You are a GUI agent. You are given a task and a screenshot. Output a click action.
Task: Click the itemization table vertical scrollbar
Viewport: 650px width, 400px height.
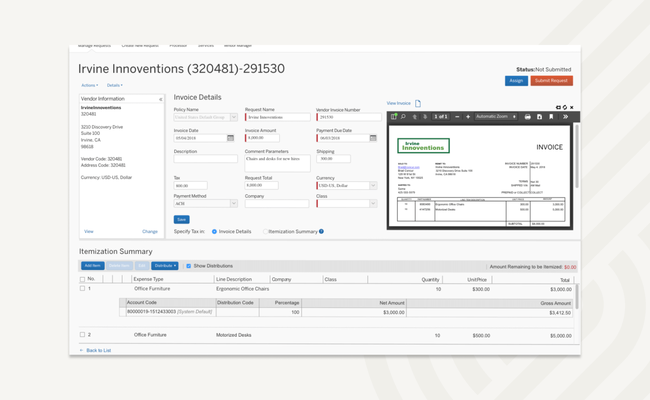577,297
